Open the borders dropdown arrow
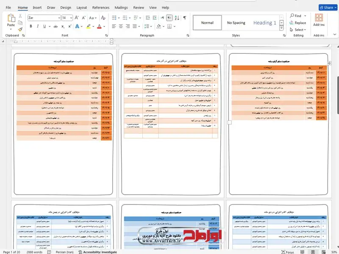 click(x=175, y=26)
